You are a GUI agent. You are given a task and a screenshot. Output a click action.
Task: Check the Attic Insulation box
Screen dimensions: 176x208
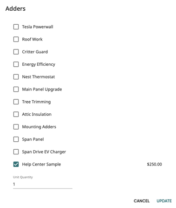click(x=16, y=114)
